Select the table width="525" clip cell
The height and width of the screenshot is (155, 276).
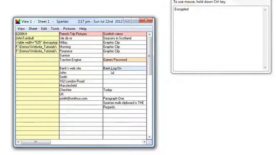(x=38, y=43)
